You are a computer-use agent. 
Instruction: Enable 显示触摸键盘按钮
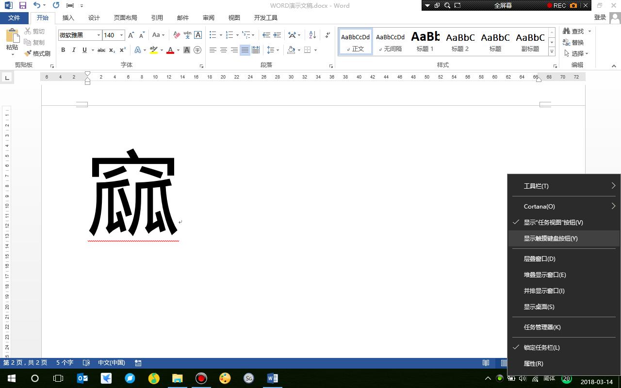551,238
